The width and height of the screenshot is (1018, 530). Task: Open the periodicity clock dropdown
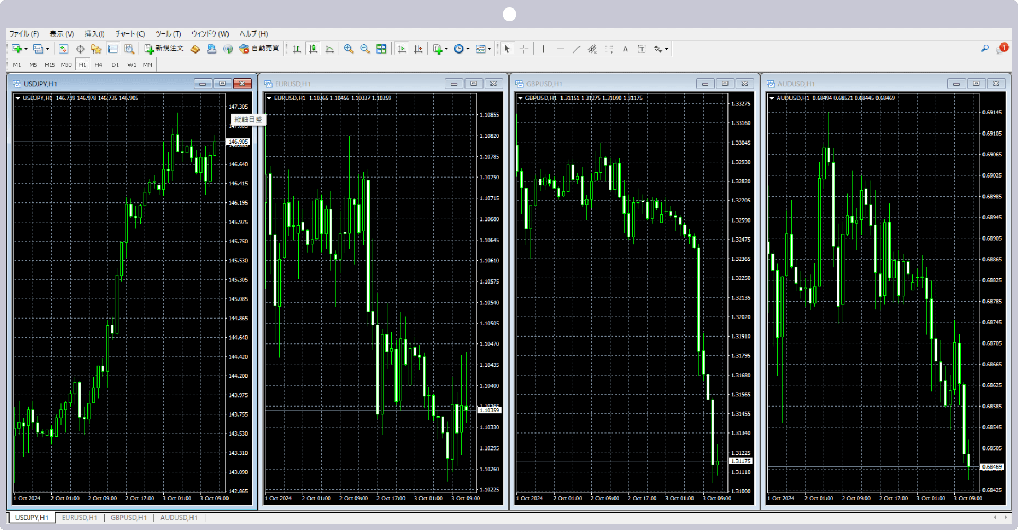468,49
